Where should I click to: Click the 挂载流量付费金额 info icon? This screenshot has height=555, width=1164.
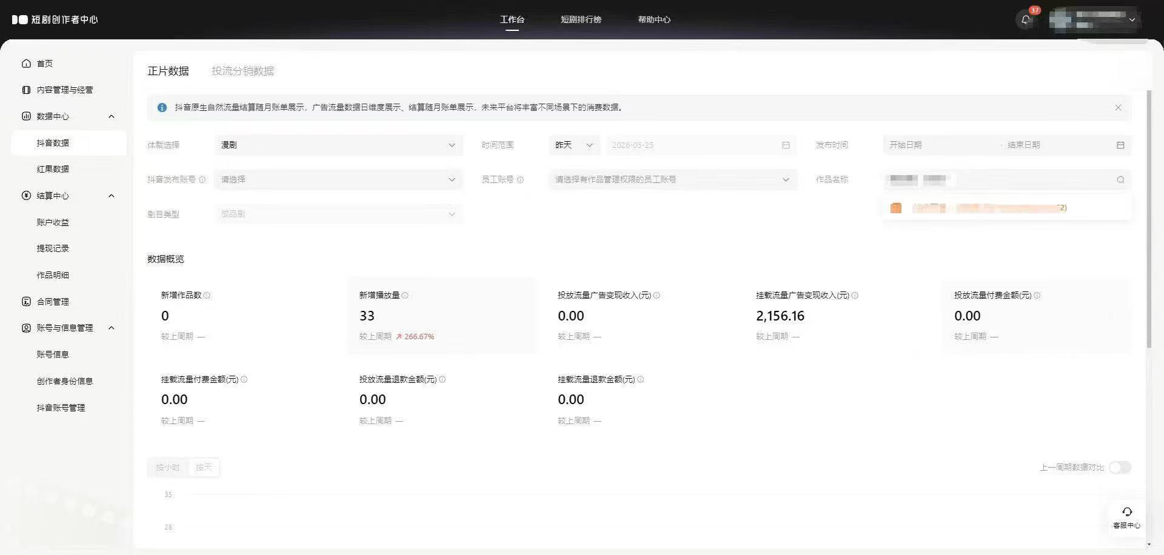(244, 379)
